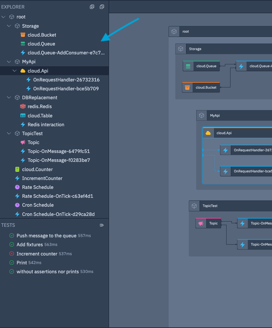Expand all resources with the plus icon

[92, 7]
